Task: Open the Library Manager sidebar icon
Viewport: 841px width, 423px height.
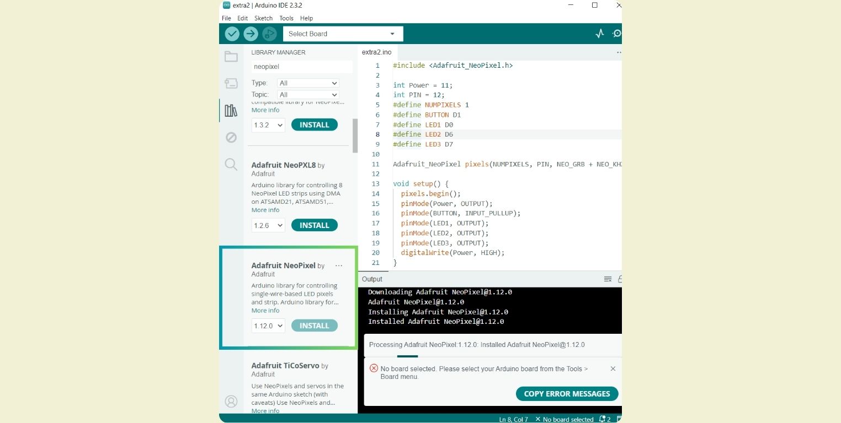Action: [x=231, y=111]
